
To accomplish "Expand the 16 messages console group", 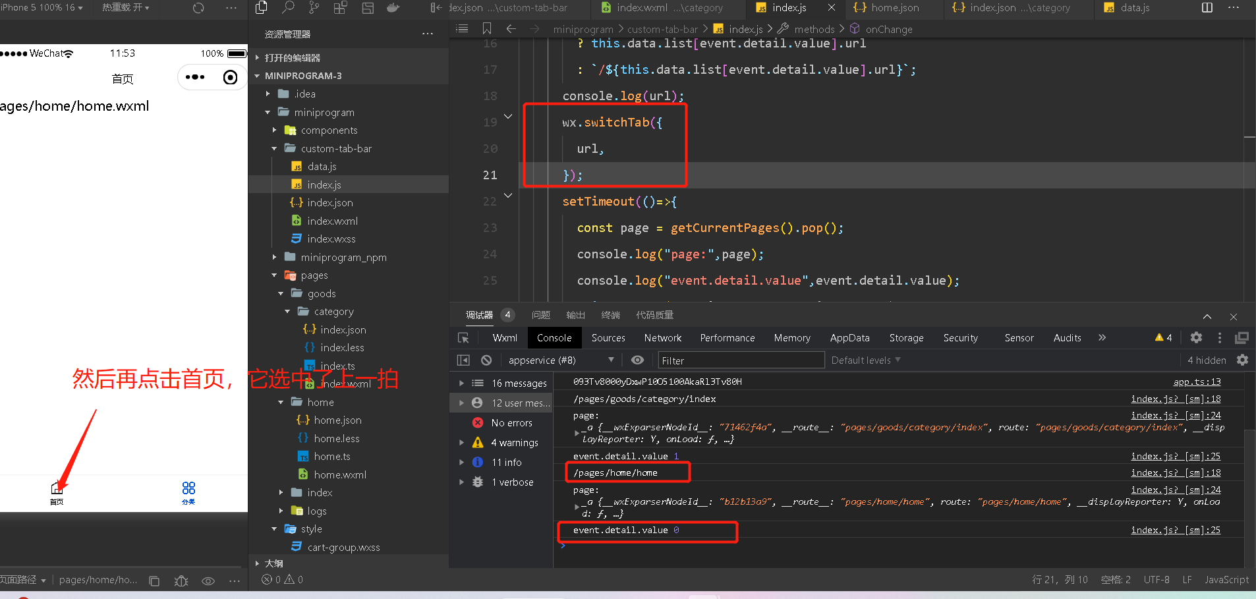I will [x=461, y=383].
